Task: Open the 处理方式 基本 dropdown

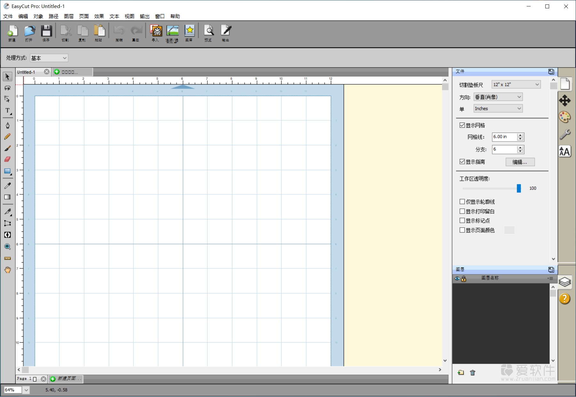Action: point(49,58)
